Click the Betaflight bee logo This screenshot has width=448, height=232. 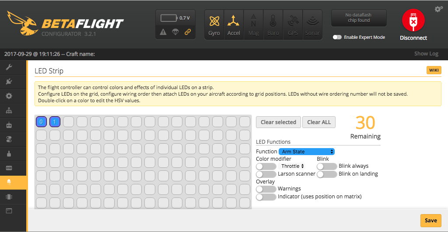point(23,24)
